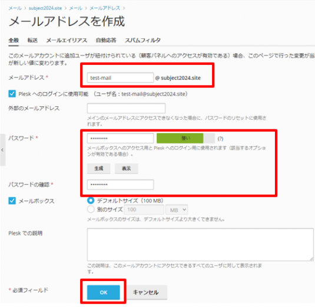Image resolution: width=315 pixels, height=307 pixels.
Task: Click the 外部のメールアドレス input field
Action: tap(126, 109)
